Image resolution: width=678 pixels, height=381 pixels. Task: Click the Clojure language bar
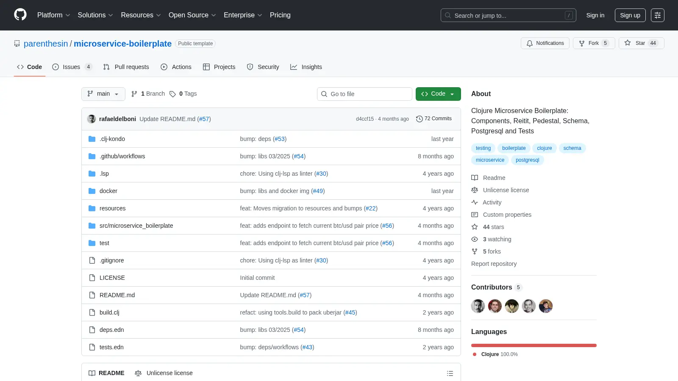[534, 345]
